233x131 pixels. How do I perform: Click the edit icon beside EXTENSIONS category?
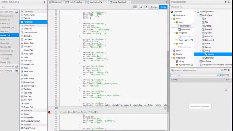17,66
